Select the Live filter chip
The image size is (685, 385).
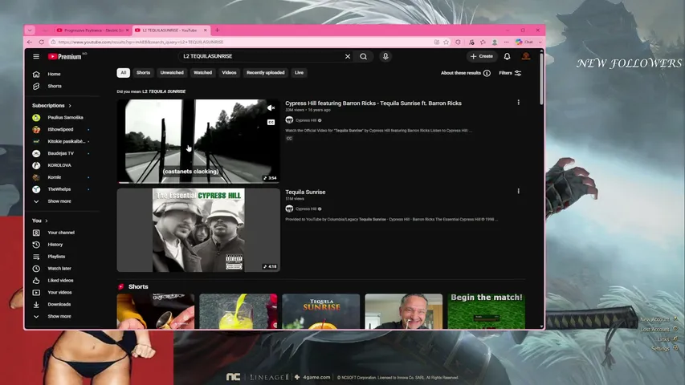click(299, 73)
